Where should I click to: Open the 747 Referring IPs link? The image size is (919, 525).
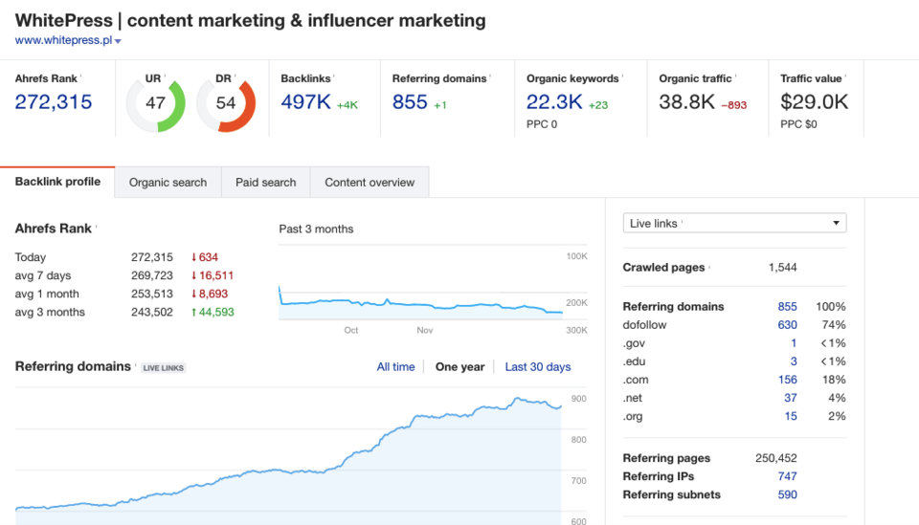pos(787,476)
